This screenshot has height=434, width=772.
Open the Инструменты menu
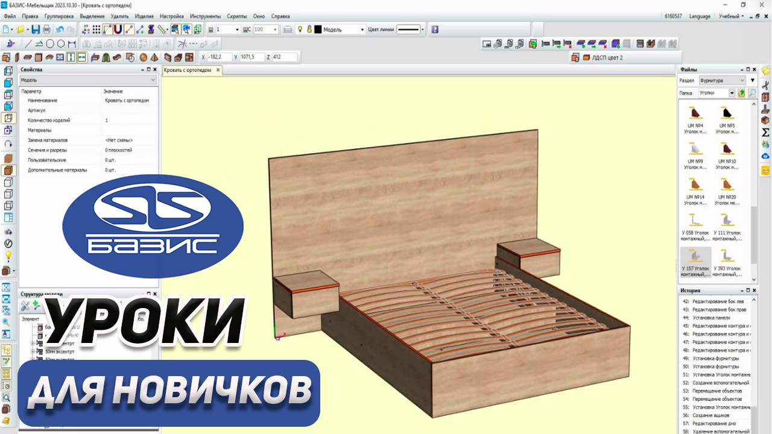click(205, 16)
